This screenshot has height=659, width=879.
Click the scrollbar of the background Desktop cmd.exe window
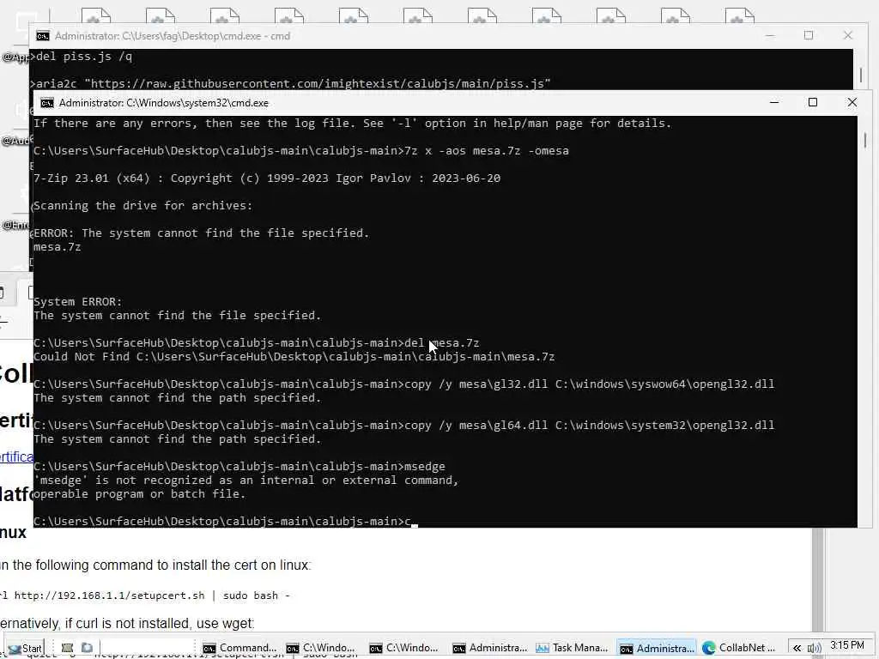(861, 76)
